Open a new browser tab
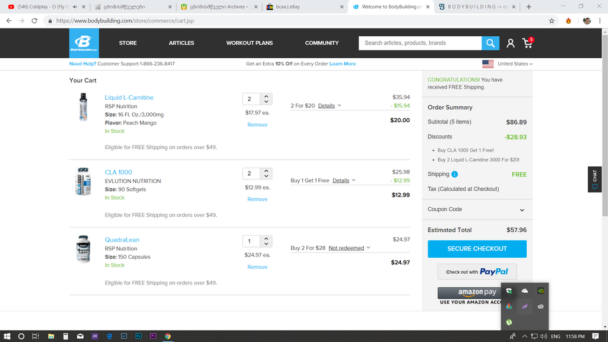The image size is (608, 342). point(528,7)
